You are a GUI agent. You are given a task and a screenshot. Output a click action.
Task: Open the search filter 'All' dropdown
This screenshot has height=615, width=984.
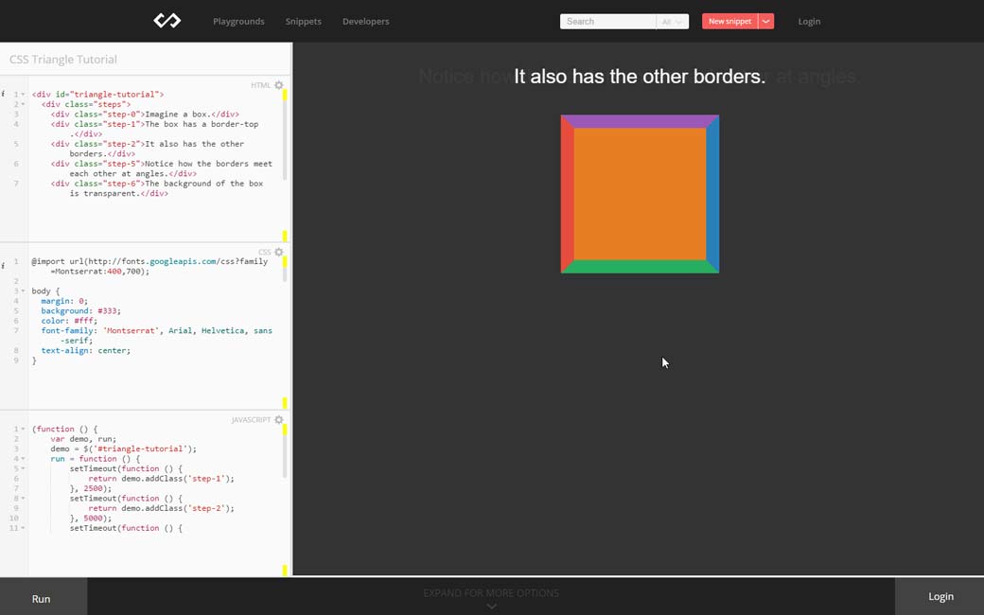672,21
